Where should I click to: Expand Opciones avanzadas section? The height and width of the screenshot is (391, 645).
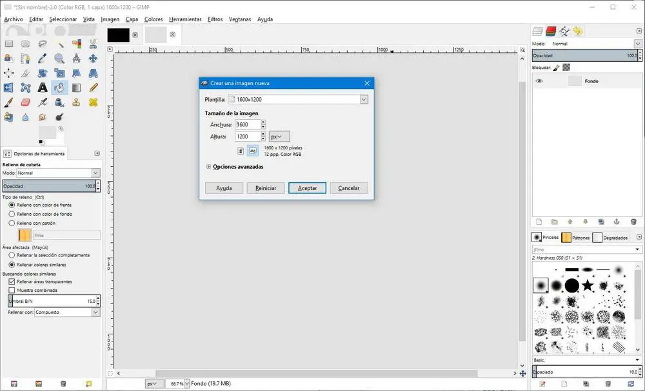coord(208,167)
